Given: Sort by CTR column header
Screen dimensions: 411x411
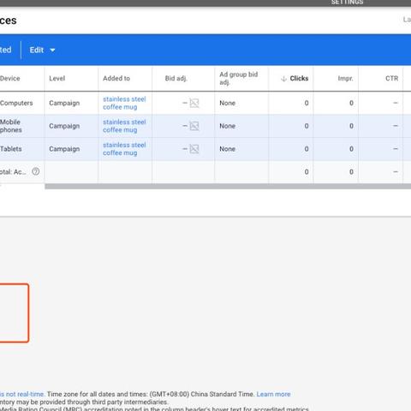Looking at the screenshot, I should point(391,79).
